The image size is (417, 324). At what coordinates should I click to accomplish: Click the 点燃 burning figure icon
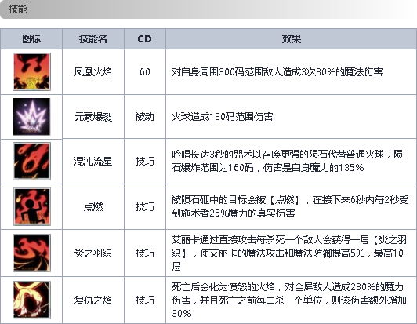(x=31, y=206)
